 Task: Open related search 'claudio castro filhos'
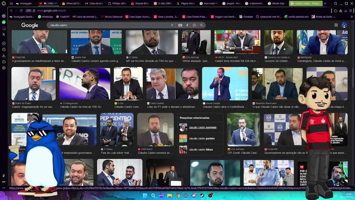point(200,149)
